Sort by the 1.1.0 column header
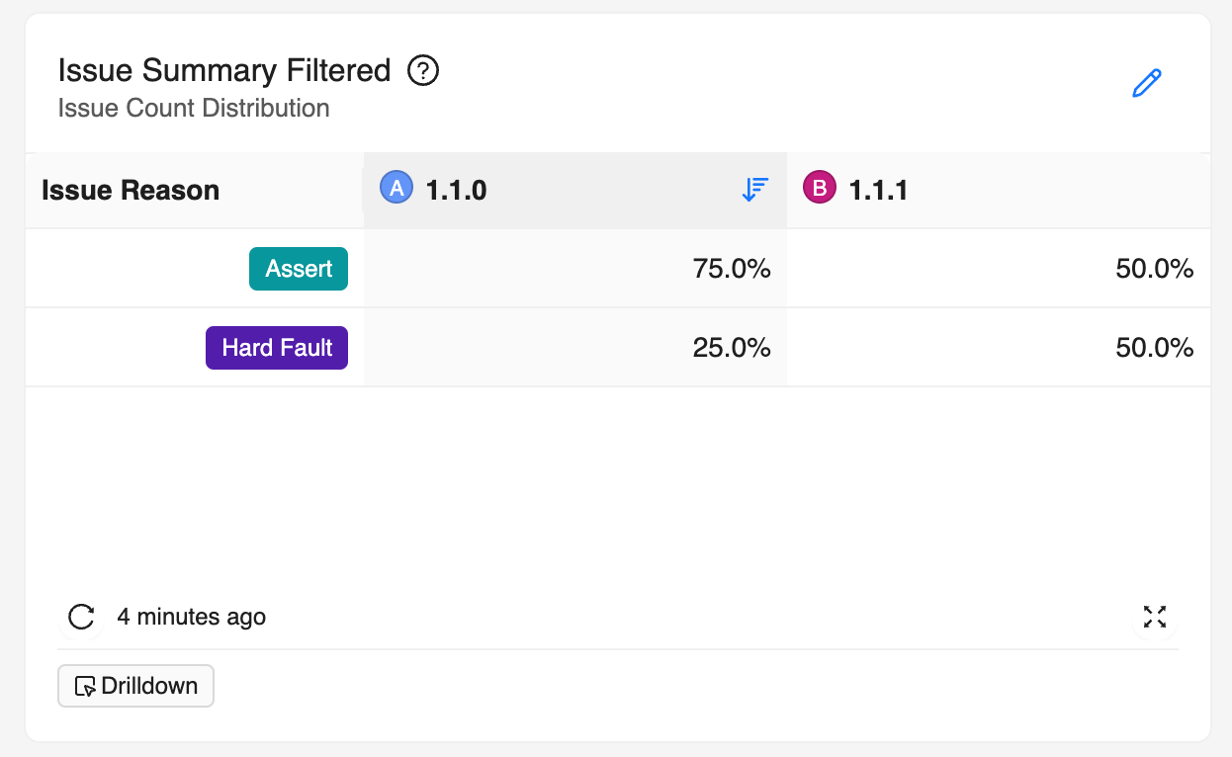1232x757 pixels. click(x=456, y=190)
